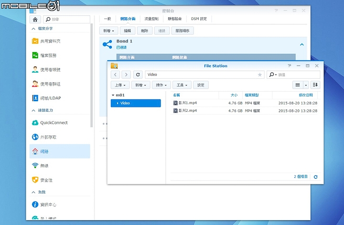Screen dimensions: 344x225
Task: Click the Bond 1 share network icon
Action: coord(107,44)
